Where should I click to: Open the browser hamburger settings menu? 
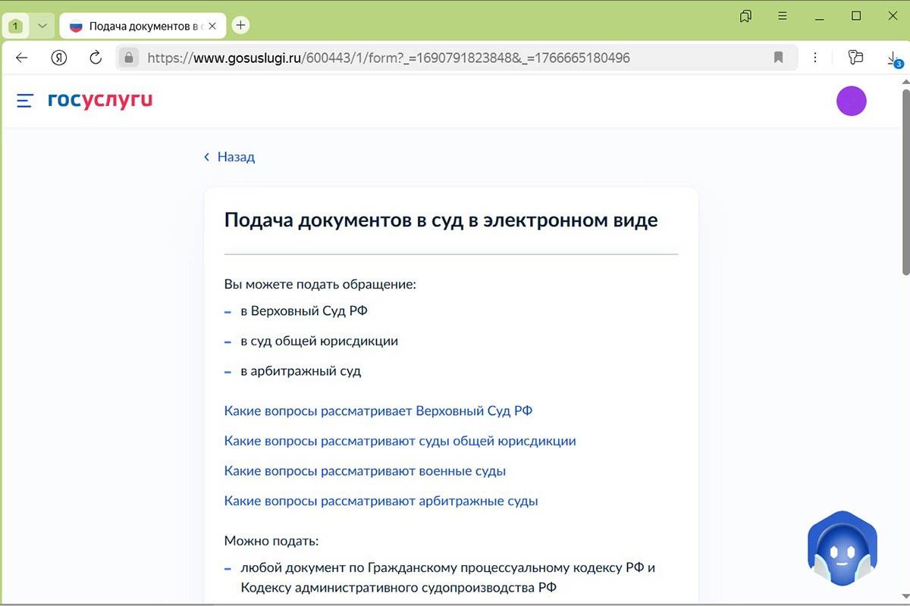coord(783,15)
